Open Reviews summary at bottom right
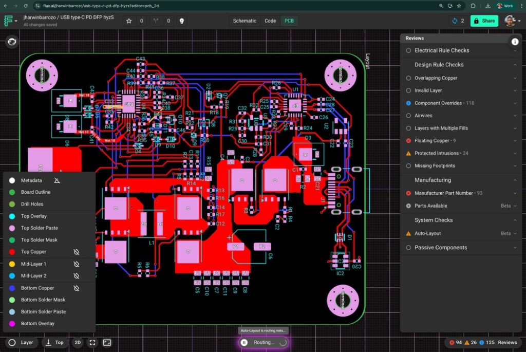The image size is (526, 352). point(507,342)
